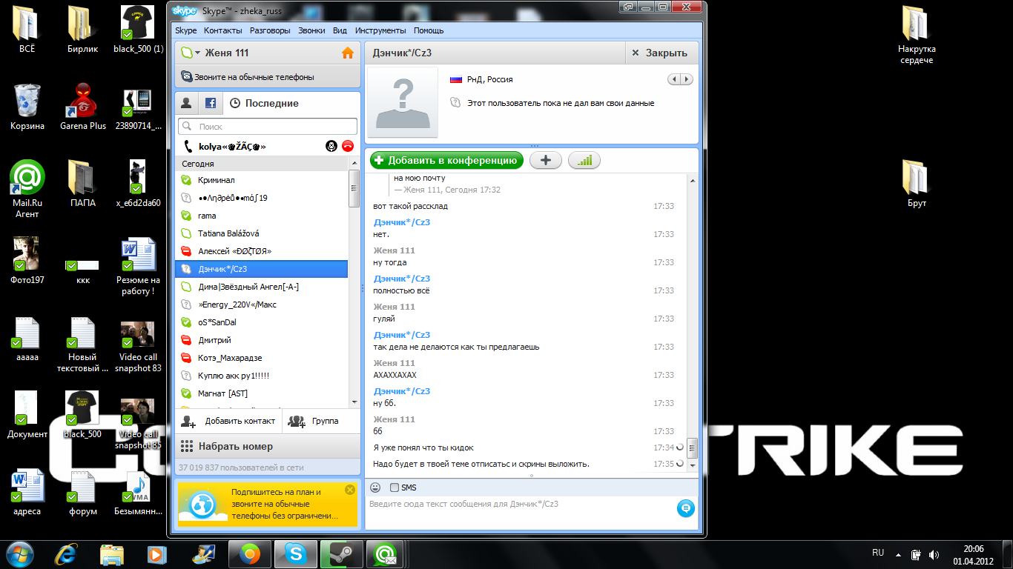Click 'Добавить контакт' button
This screenshot has width=1013, height=569.
pyautogui.click(x=228, y=421)
